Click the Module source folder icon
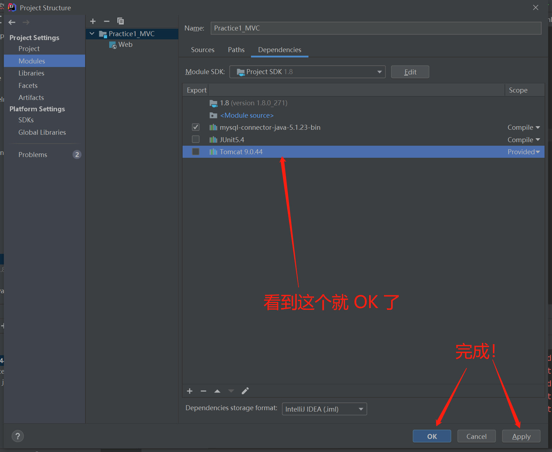552x452 pixels. (213, 115)
